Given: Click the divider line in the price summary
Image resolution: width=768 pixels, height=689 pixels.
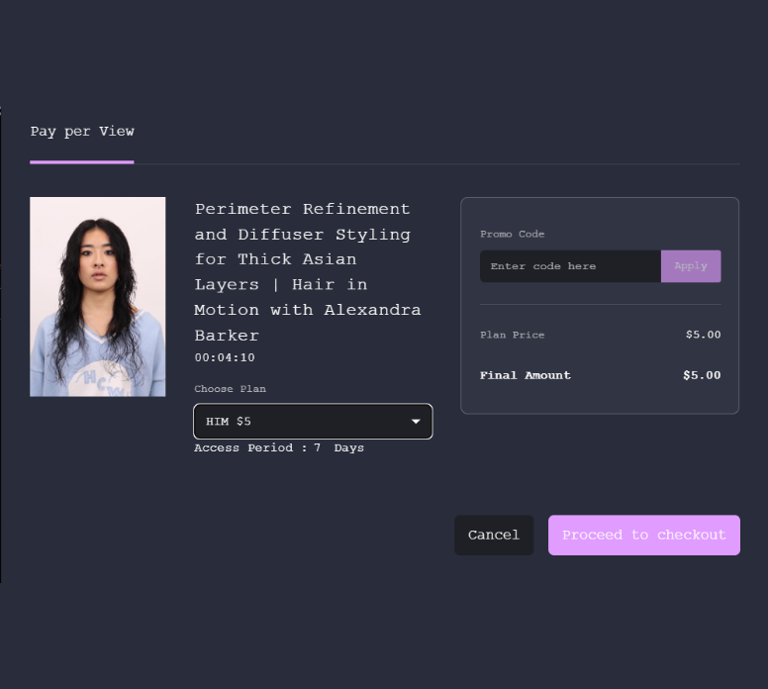Looking at the screenshot, I should click(x=600, y=305).
